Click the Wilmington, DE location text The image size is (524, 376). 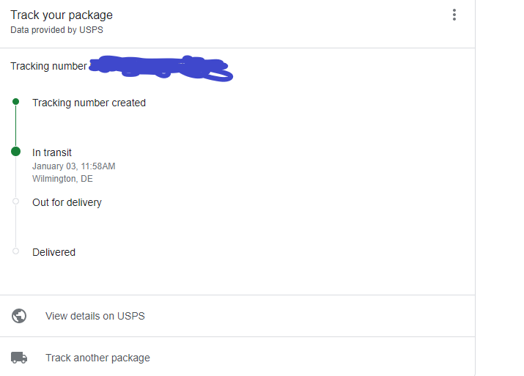click(x=62, y=179)
